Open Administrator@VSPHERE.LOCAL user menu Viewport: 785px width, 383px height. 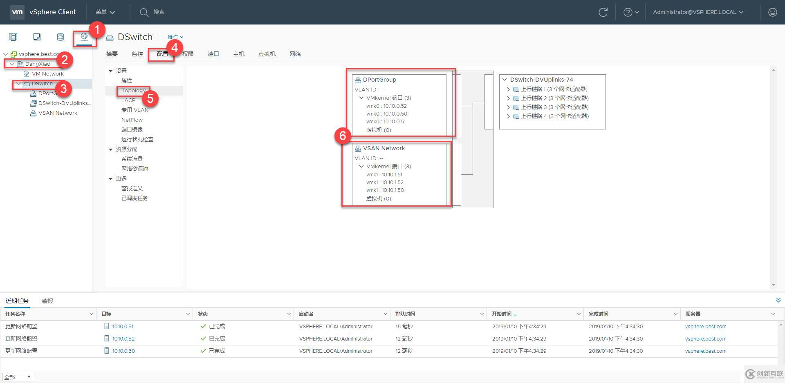tap(698, 12)
